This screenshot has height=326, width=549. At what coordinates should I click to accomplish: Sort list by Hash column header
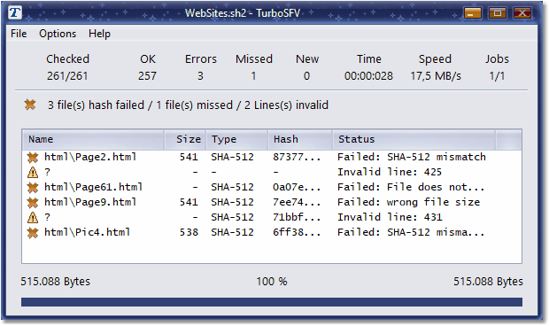point(300,139)
